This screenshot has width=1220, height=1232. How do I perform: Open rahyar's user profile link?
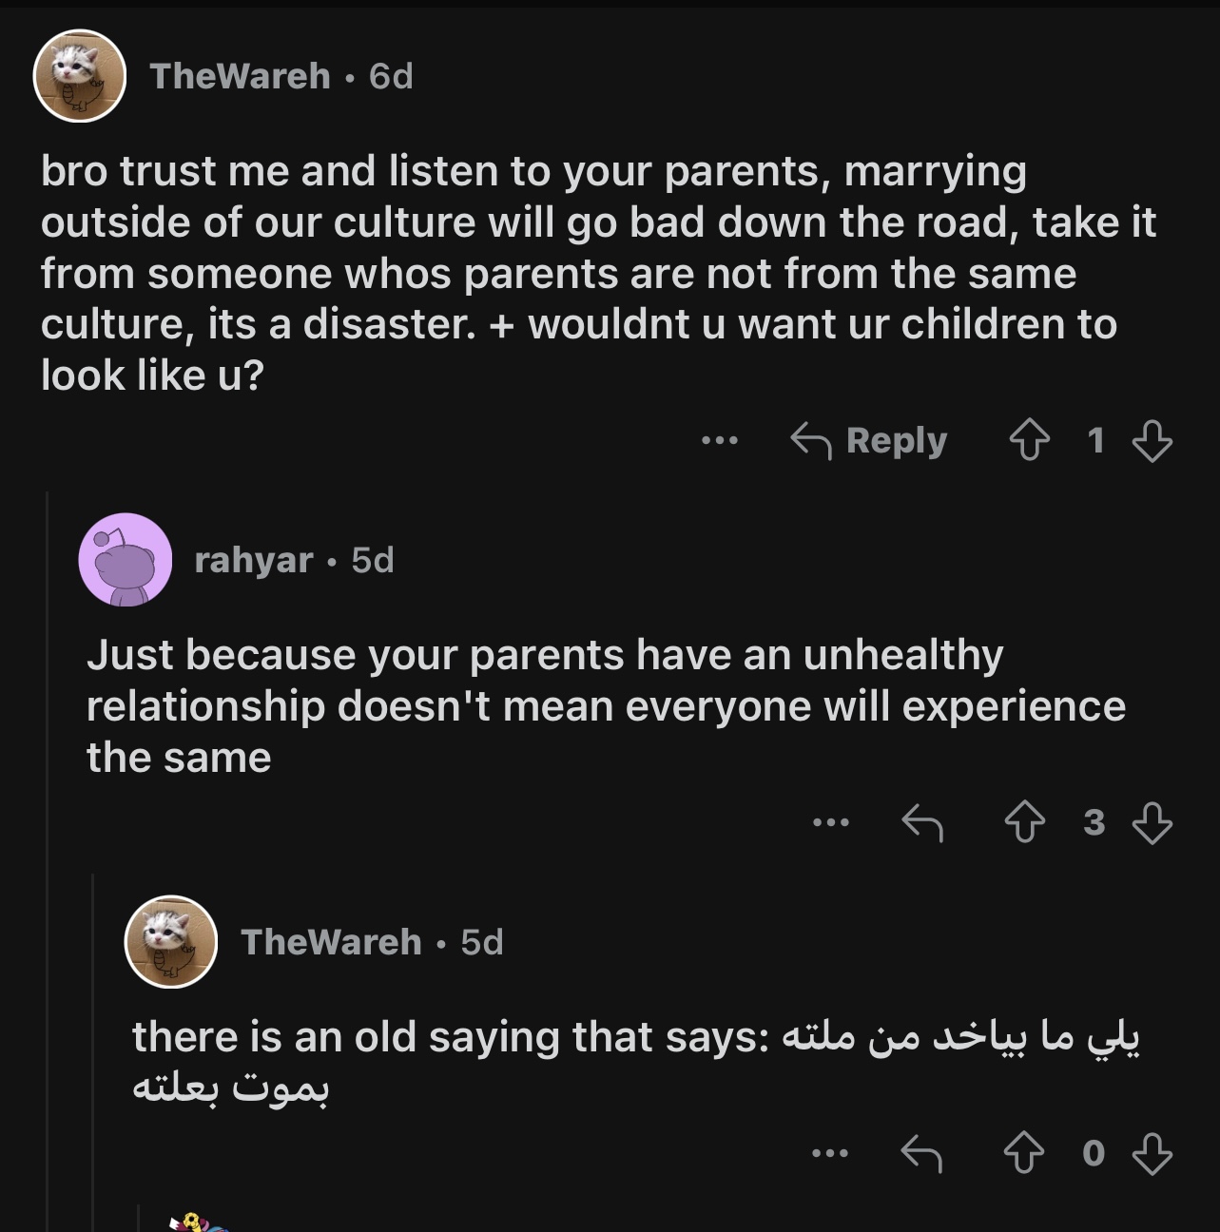253,560
